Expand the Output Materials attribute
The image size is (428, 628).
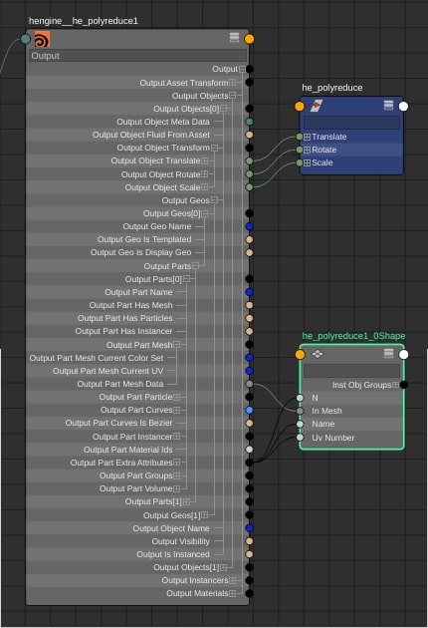click(232, 593)
